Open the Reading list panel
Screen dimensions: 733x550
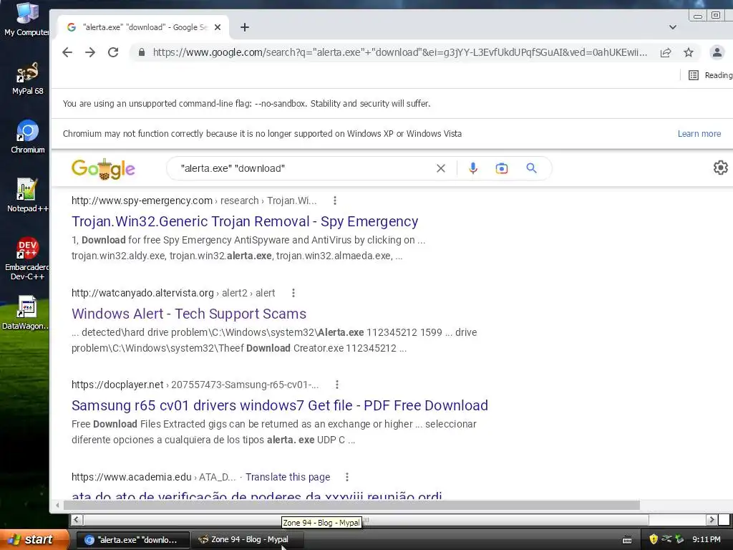pos(710,75)
